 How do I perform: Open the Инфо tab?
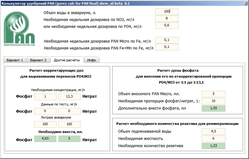click(91, 60)
